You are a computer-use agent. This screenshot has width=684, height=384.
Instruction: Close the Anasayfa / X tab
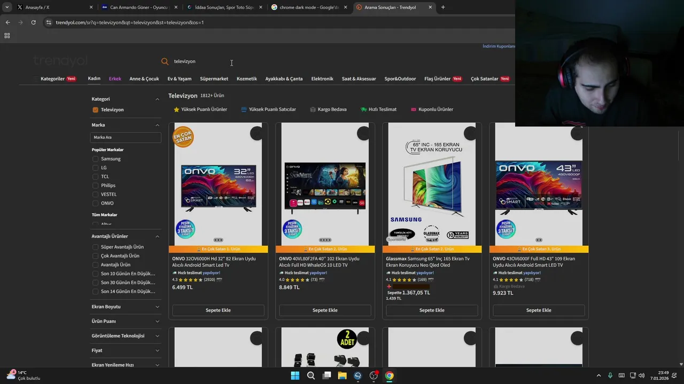pyautogui.click(x=91, y=7)
